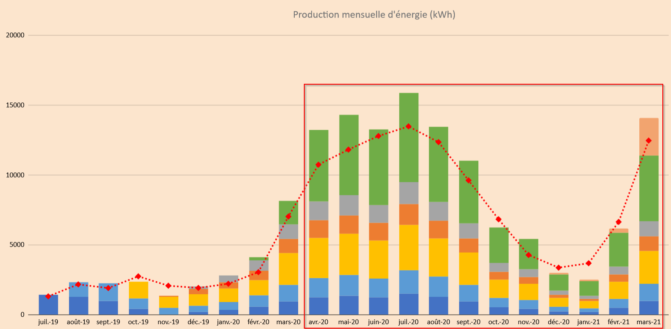Click the green segment of mai-20 bar

point(349,155)
